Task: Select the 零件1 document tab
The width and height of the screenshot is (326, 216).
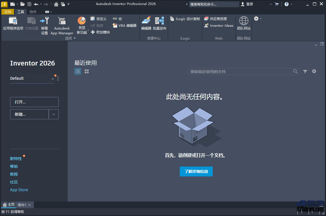Action: coord(22,205)
